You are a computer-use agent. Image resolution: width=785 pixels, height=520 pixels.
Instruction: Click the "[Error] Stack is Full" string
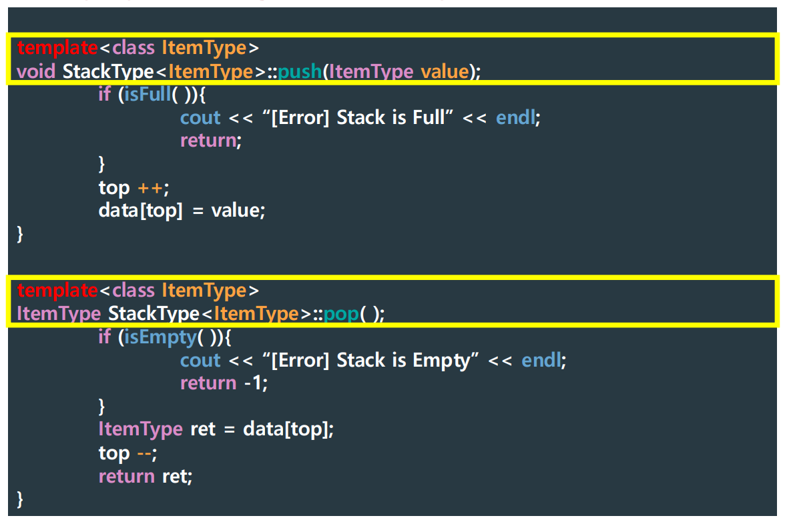tap(358, 117)
